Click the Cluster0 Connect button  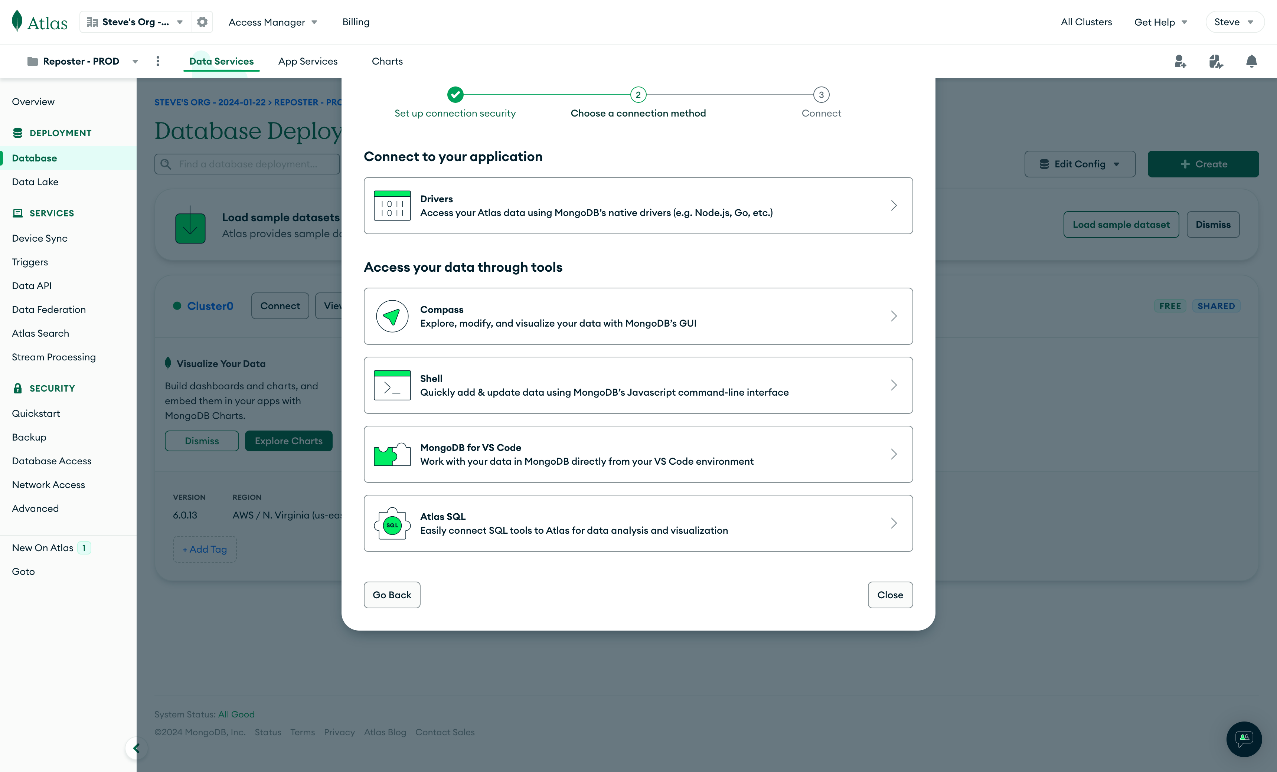coord(280,306)
